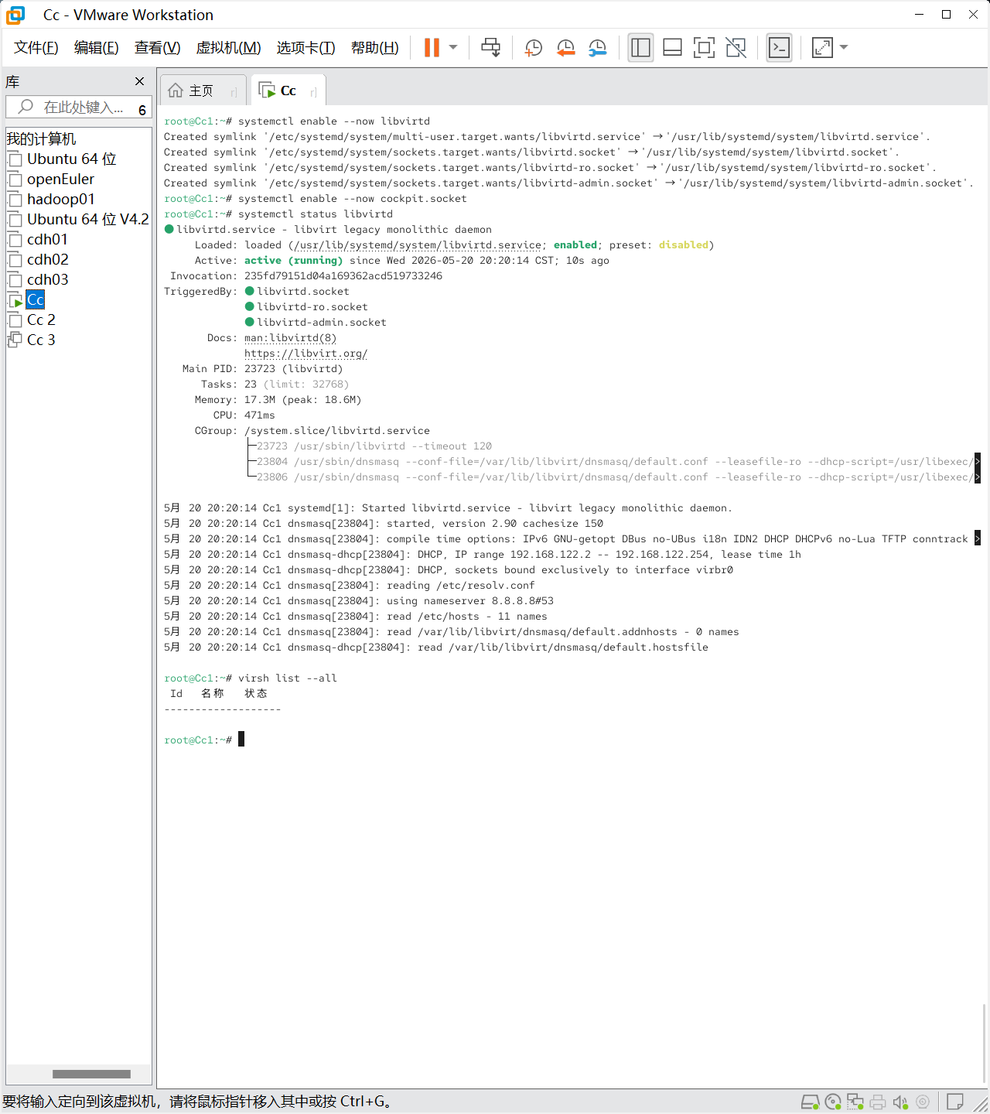This screenshot has width=990, height=1114.
Task: Select Ubuntu 64 位 in the library
Action: click(72, 159)
